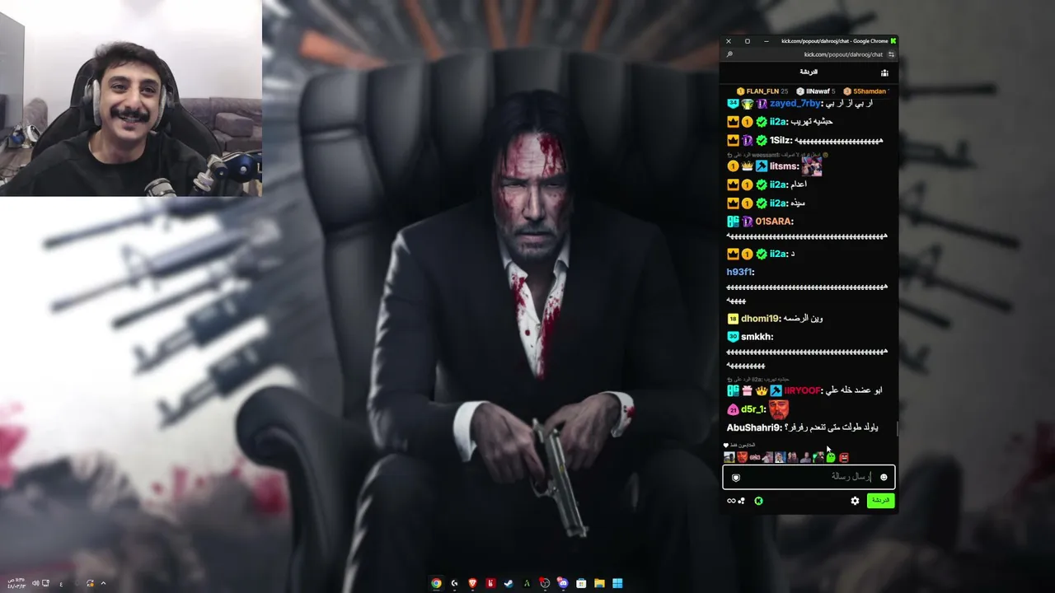
Task: Click the OG badge next to 01SARA
Action: [733, 222]
